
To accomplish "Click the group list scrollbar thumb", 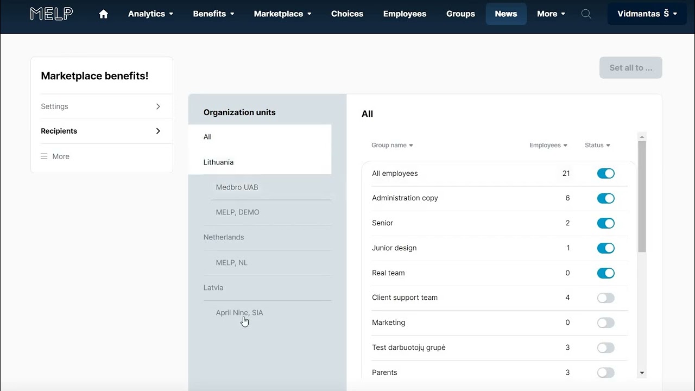I will tap(642, 197).
